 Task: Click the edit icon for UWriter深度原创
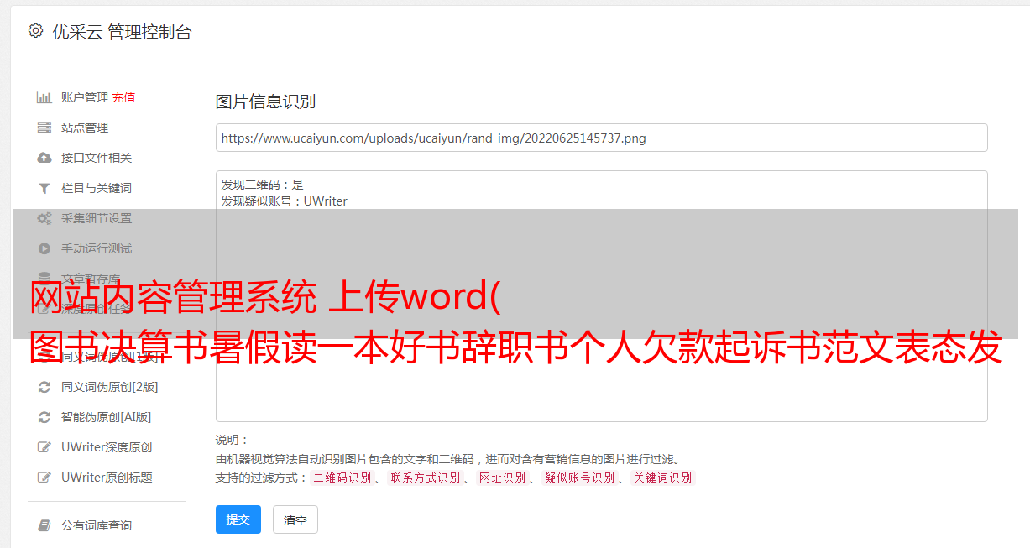[44, 447]
